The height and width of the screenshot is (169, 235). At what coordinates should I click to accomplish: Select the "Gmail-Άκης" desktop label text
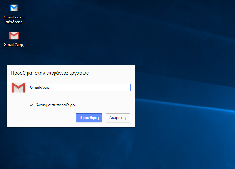[14, 45]
